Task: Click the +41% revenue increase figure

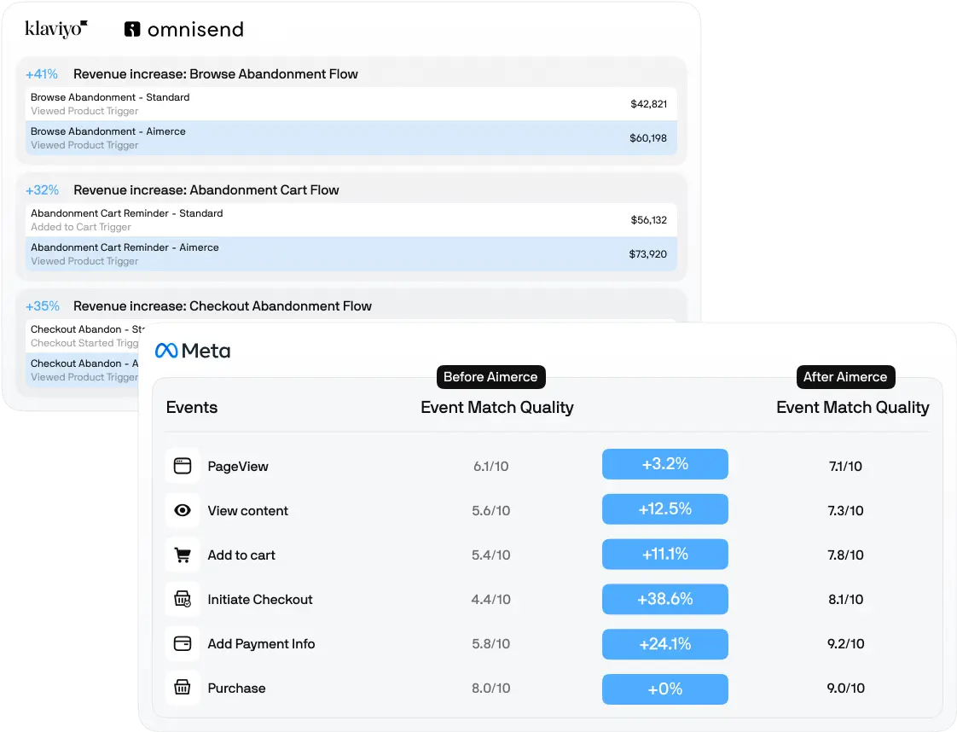Action: [x=42, y=74]
